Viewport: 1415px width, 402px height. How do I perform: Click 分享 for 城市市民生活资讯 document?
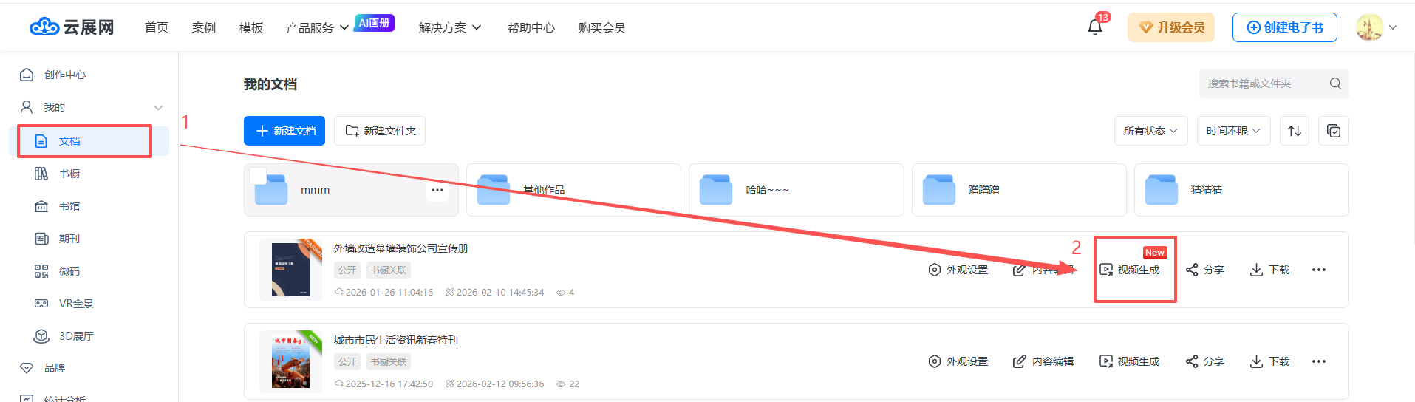[1204, 361]
